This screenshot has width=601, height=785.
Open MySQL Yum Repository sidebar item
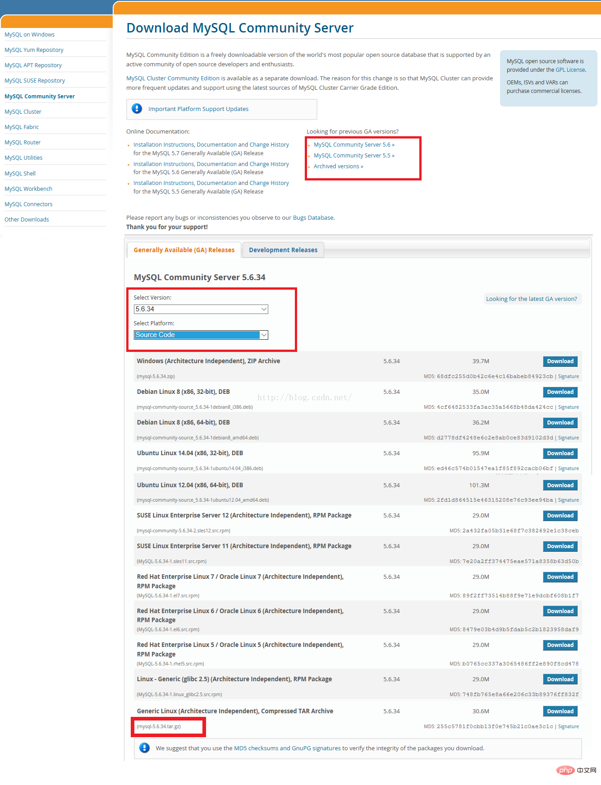pyautogui.click(x=34, y=50)
